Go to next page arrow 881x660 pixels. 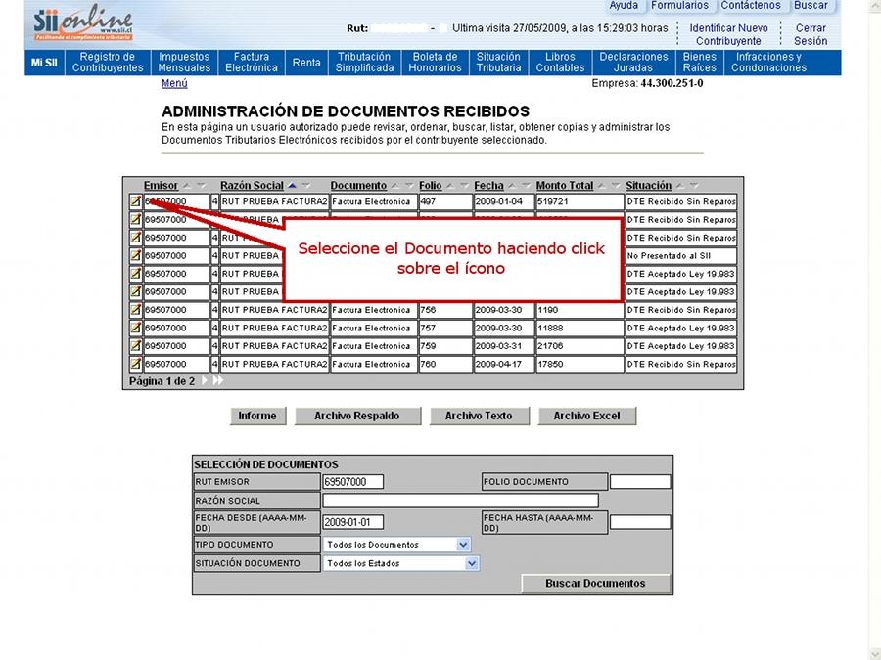tap(205, 380)
